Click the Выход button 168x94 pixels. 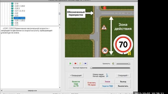click(123, 81)
